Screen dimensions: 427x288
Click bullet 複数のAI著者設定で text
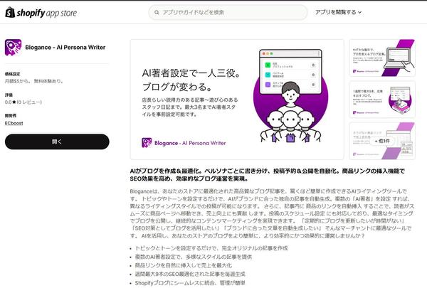194,257
